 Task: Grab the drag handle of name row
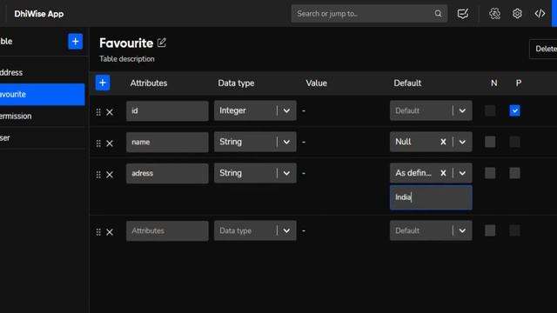coord(98,143)
